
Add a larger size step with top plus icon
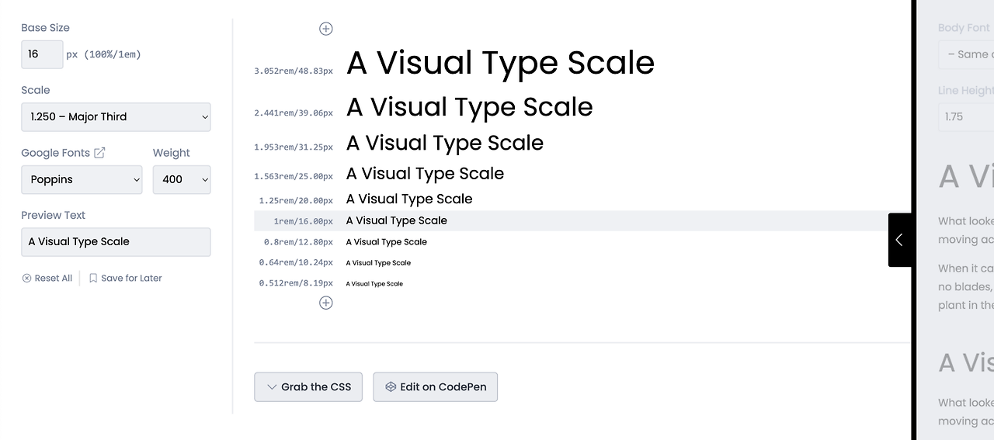click(326, 29)
